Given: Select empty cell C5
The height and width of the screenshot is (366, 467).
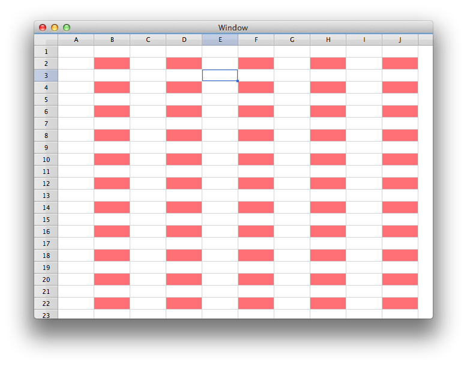Looking at the screenshot, I should click(148, 100).
